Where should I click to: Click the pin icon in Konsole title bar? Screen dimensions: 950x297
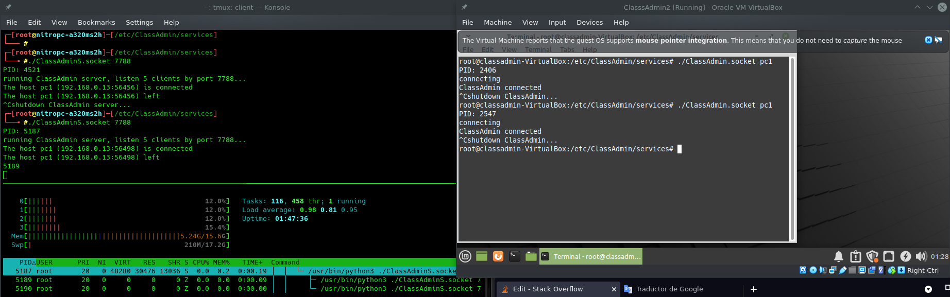[x=8, y=7]
